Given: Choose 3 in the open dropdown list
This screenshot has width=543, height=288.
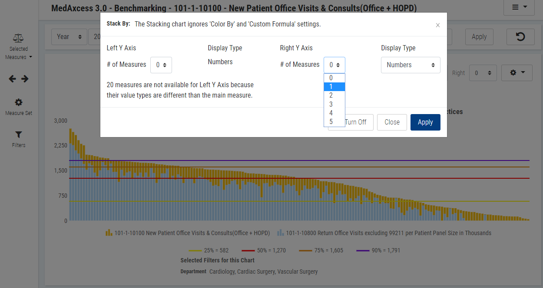Looking at the screenshot, I should (x=334, y=104).
